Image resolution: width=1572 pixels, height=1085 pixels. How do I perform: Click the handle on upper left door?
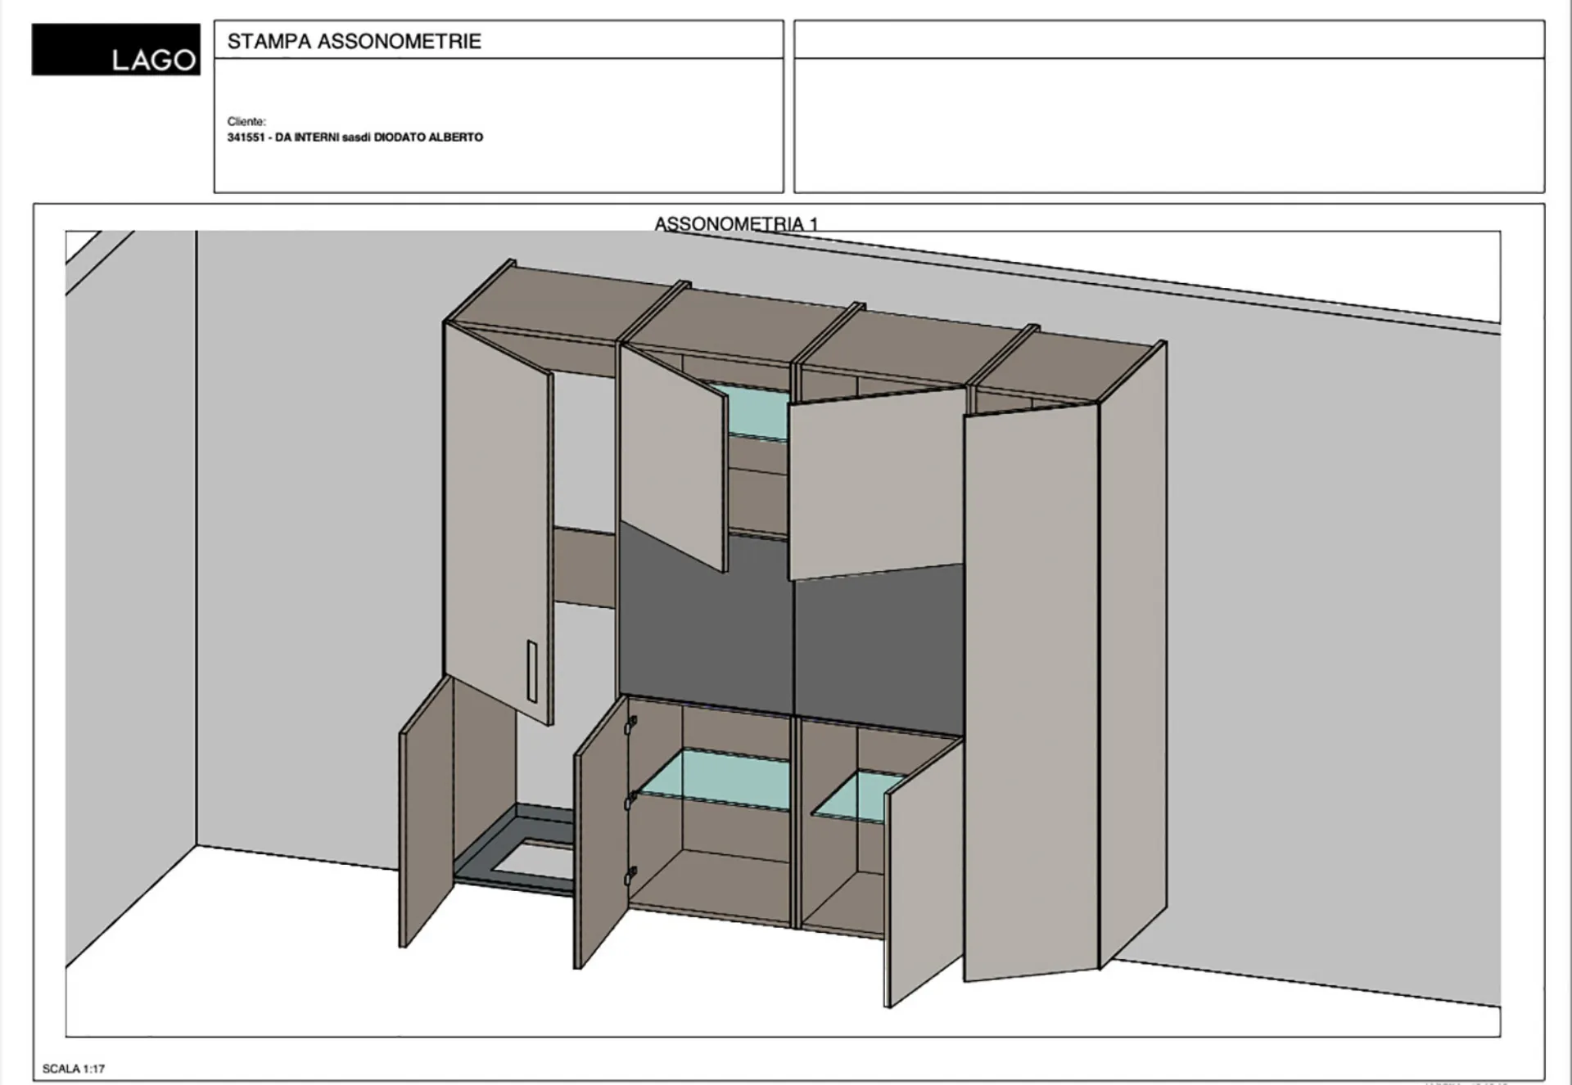[x=531, y=671]
